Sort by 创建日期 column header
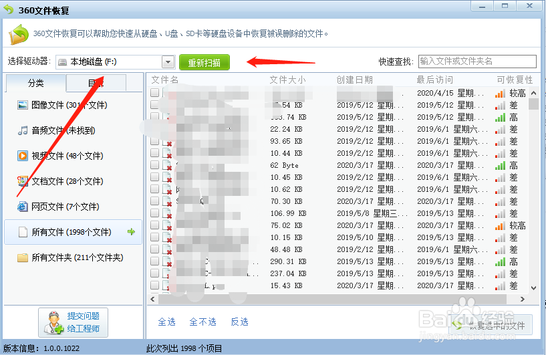 pos(355,80)
